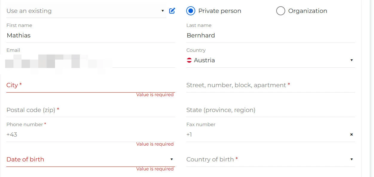Open the Use an existing dropdown
Image resolution: width=374 pixels, height=177 pixels.
(85, 11)
